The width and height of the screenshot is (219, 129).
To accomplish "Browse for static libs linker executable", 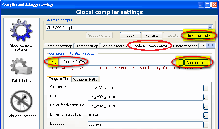I will pyautogui.click(x=206, y=115).
